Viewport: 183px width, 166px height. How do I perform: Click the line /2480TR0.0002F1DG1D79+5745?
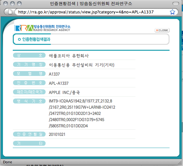point(76,120)
